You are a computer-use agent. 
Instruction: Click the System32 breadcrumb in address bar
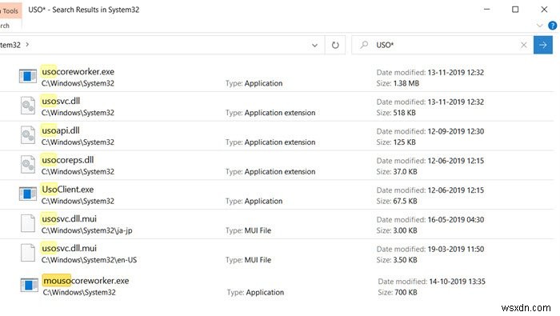[x=10, y=45]
